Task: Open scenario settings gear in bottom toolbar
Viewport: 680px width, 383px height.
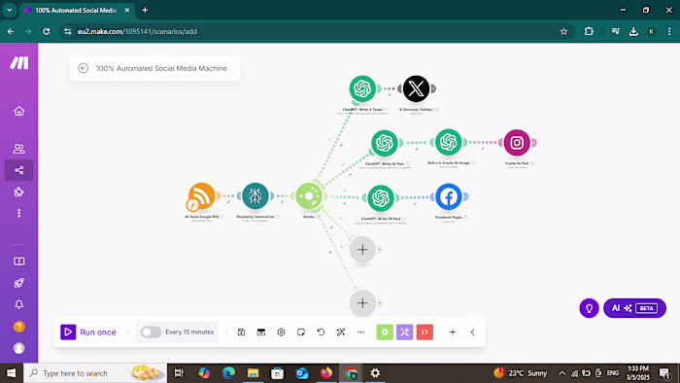Action: (281, 332)
